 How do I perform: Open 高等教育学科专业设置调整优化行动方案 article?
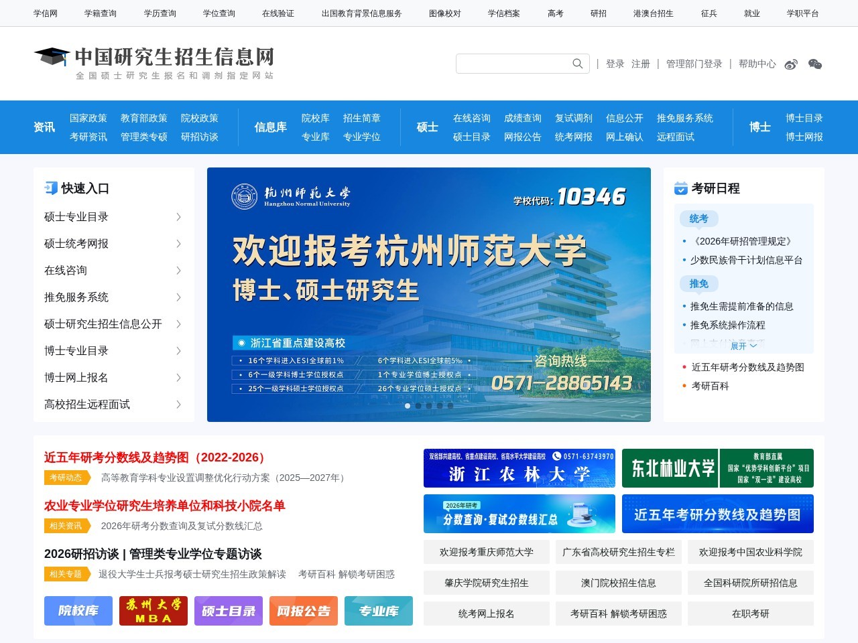coord(225,478)
